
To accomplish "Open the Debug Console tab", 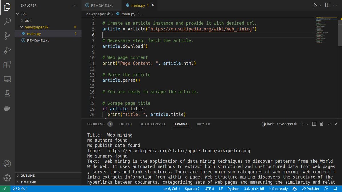I will [152, 124].
